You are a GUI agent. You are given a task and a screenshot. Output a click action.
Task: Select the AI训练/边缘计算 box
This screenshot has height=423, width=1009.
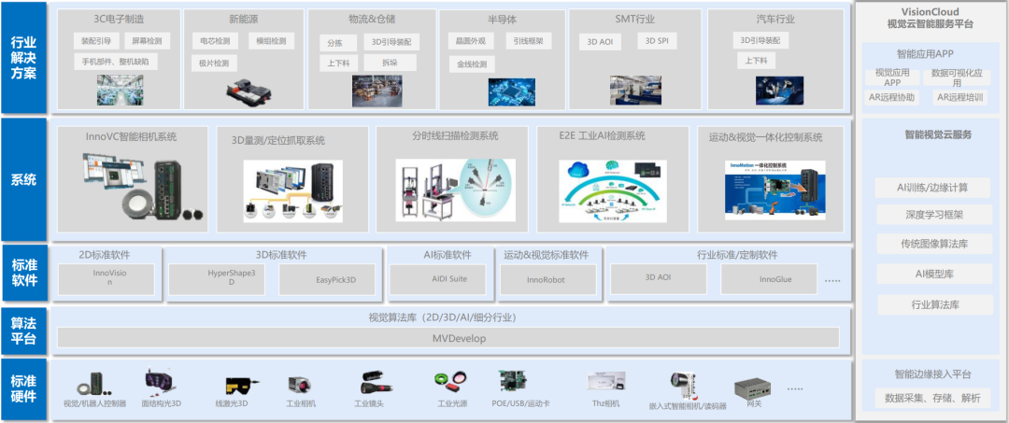point(933,188)
